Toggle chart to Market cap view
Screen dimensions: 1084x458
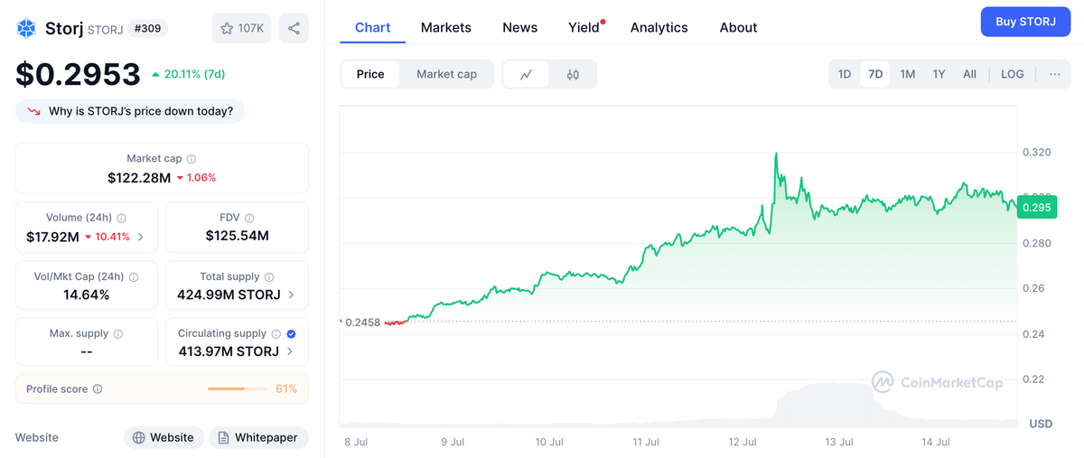(x=446, y=74)
